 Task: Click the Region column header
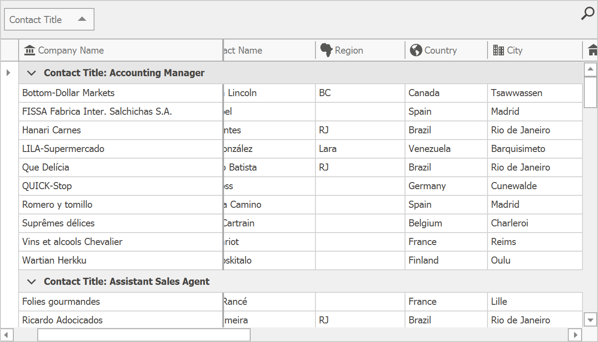[x=349, y=51]
